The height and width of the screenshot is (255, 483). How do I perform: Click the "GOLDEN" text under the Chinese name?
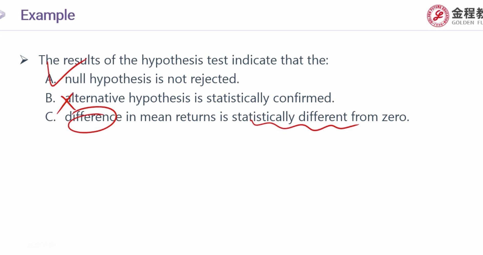[463, 23]
